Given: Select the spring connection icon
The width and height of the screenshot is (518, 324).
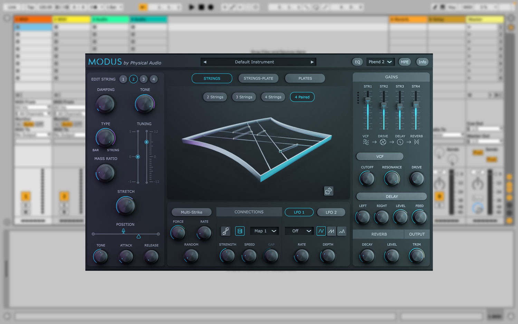Looking at the screenshot, I should [x=240, y=231].
